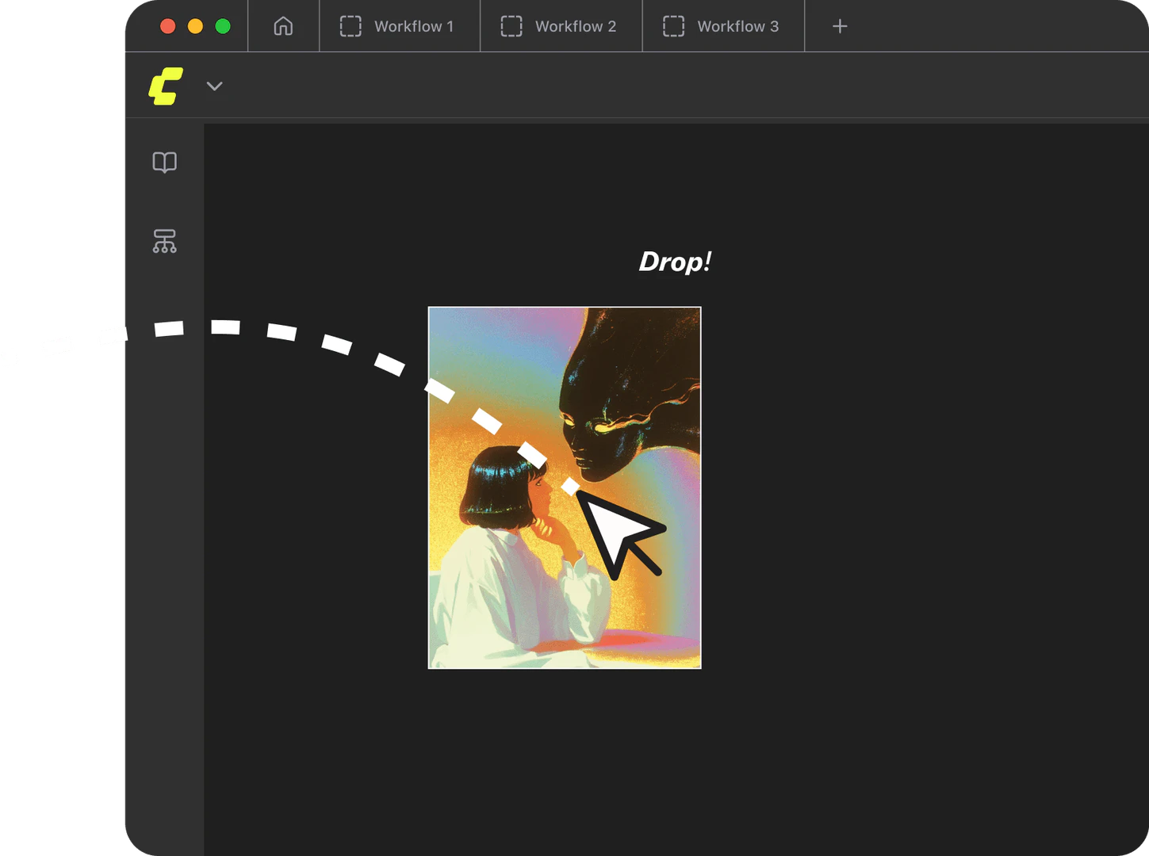Select the Workflow 3 tab
1149x856 pixels.
737,26
